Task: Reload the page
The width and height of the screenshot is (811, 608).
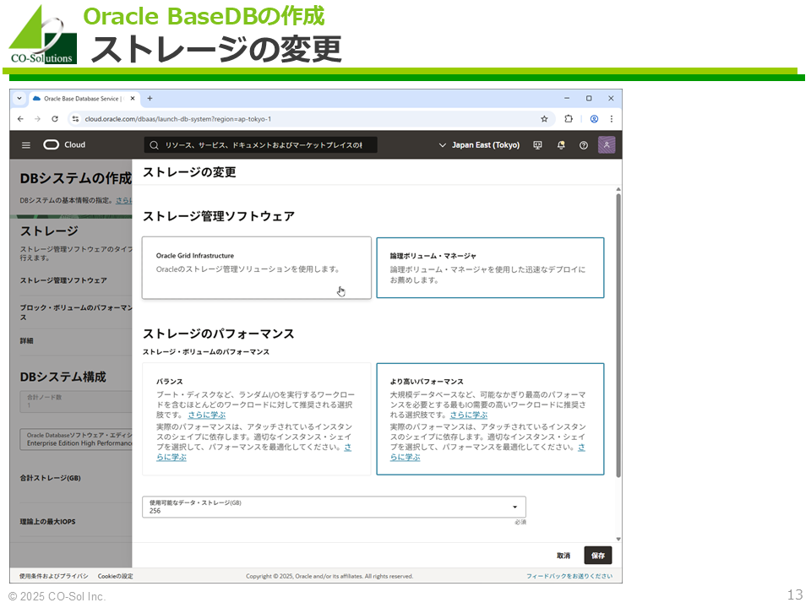Action: coord(55,119)
